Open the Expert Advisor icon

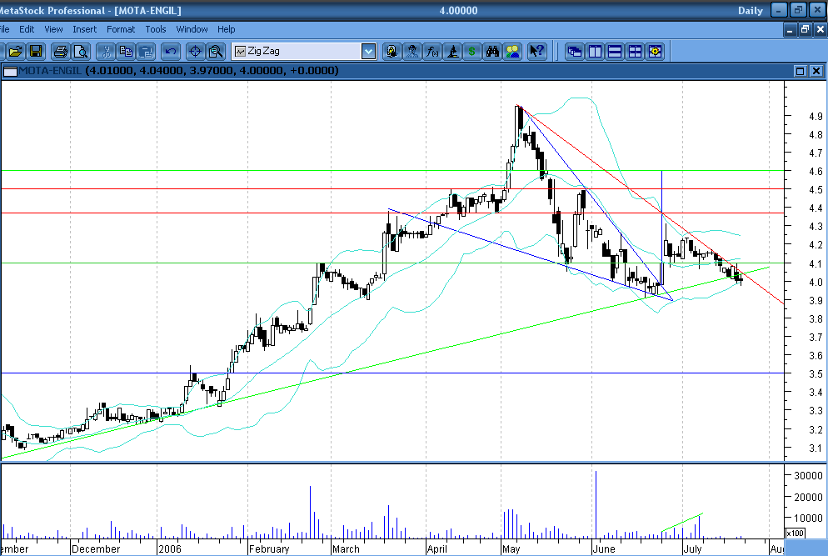392,52
